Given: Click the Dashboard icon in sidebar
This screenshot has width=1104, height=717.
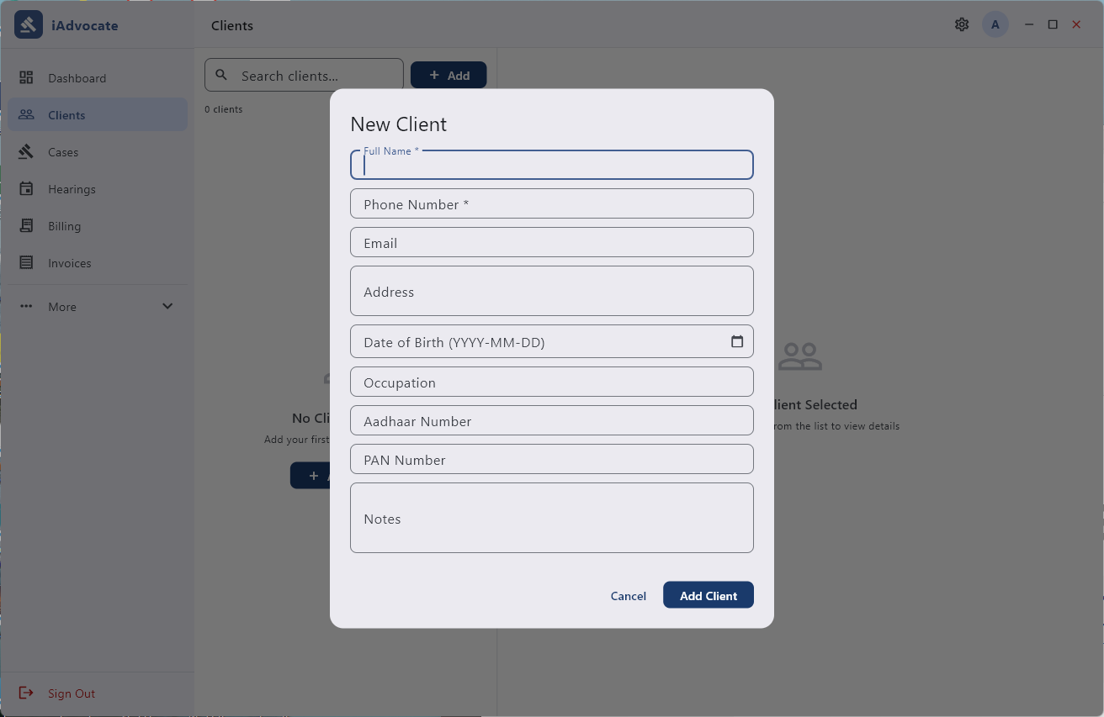Looking at the screenshot, I should pyautogui.click(x=26, y=77).
